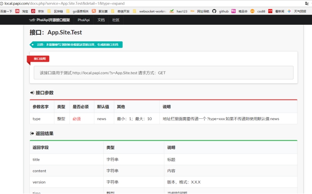The image size is (312, 194).
Task: Click the red 必须 cell
Action: click(77, 119)
